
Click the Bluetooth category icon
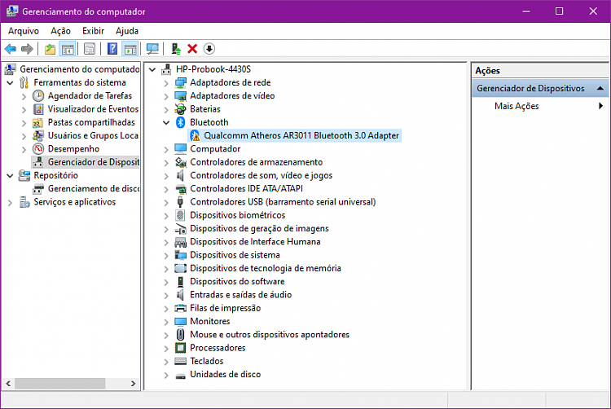tap(180, 122)
